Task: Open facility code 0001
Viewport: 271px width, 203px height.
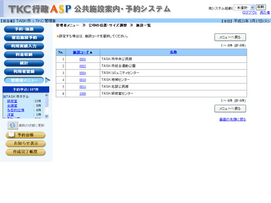Action: (x=83, y=59)
